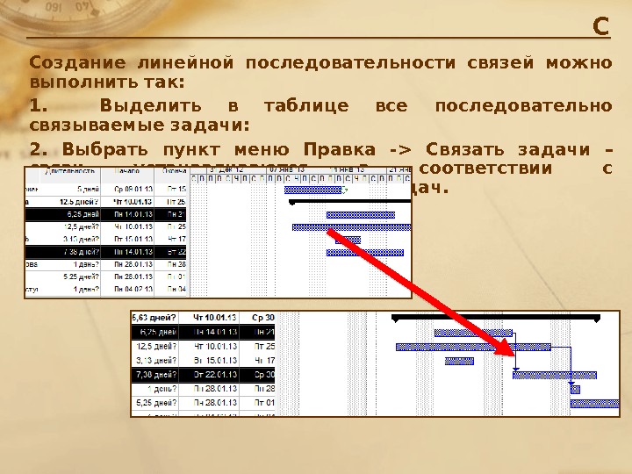Click the black summary bar in upper chart

click(350, 201)
